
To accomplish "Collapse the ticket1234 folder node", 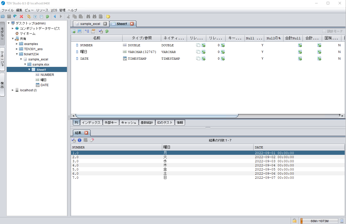I will 17,54.
